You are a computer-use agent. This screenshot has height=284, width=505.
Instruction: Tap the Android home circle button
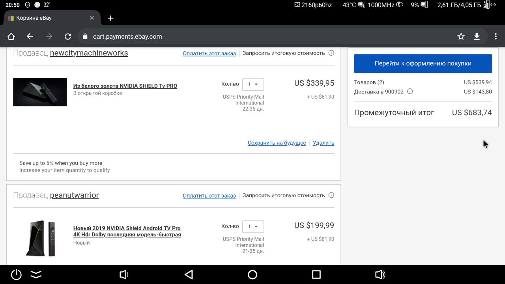252,275
